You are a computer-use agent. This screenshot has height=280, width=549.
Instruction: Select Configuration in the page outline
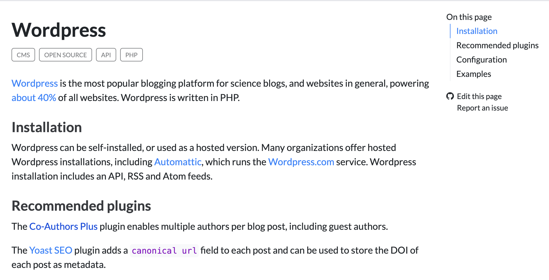[481, 60]
